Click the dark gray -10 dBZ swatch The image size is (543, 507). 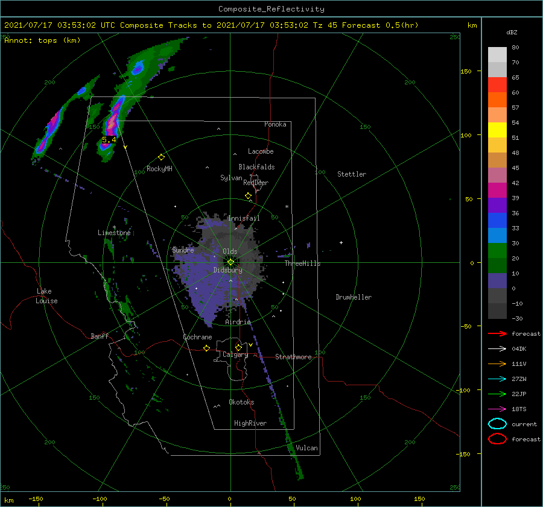[x=497, y=310]
